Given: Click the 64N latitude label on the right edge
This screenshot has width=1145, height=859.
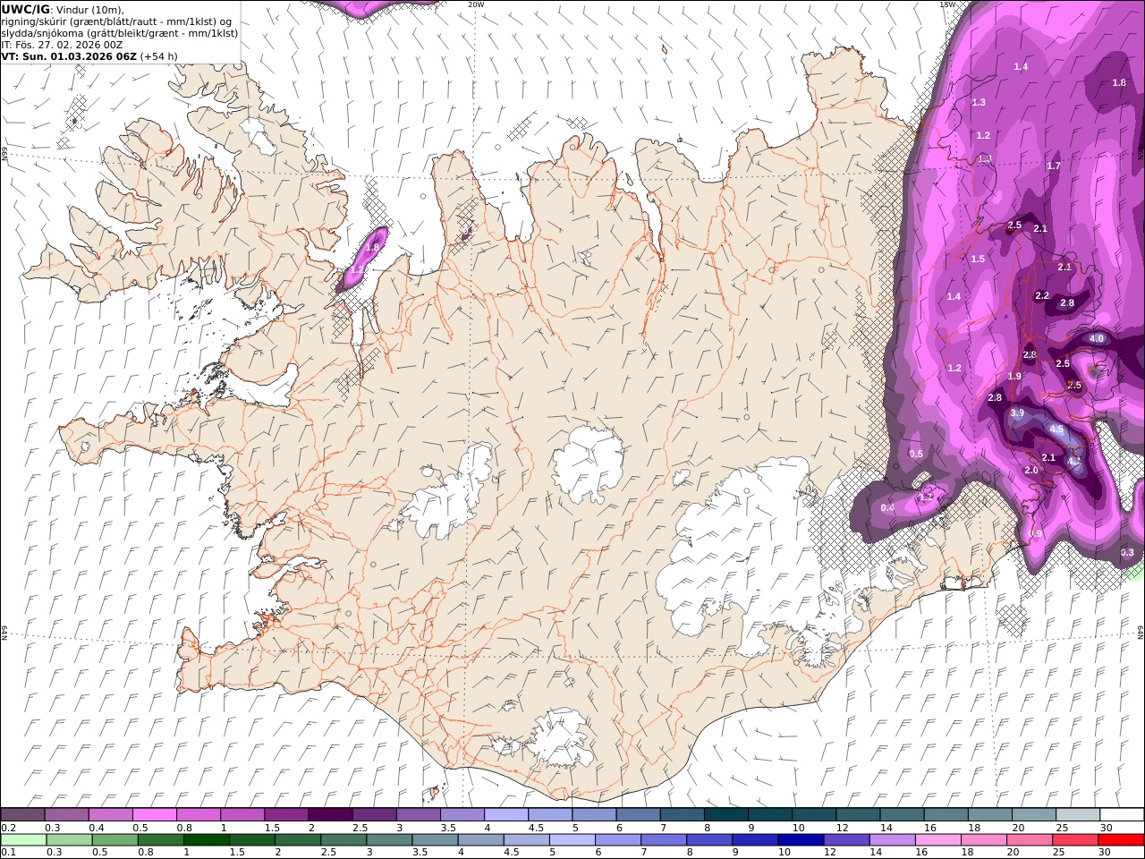Looking at the screenshot, I should [x=1141, y=632].
